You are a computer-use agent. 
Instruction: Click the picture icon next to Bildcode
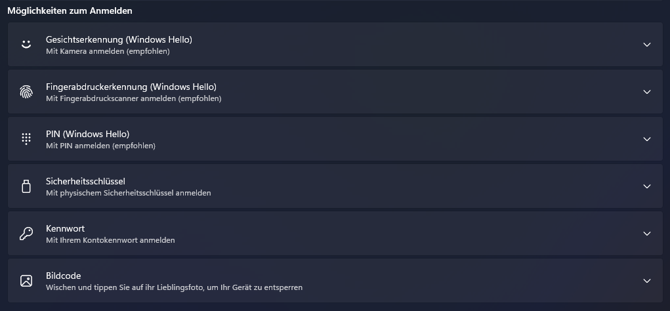point(26,281)
